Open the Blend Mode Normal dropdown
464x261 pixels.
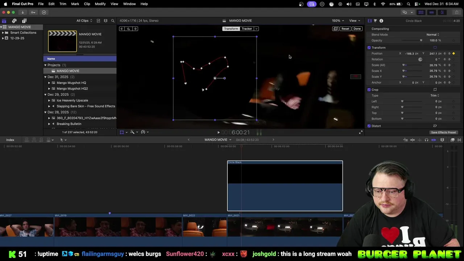click(x=433, y=34)
